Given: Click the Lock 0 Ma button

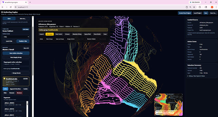Looking at the screenshot, I should tap(9, 41).
